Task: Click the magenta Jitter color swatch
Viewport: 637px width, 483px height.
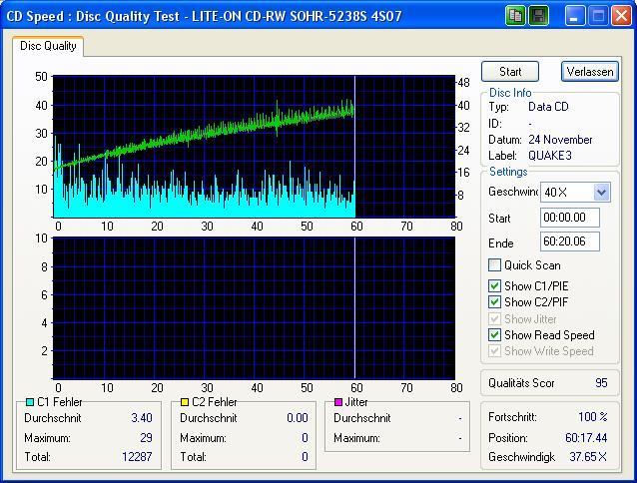Action: coord(338,402)
